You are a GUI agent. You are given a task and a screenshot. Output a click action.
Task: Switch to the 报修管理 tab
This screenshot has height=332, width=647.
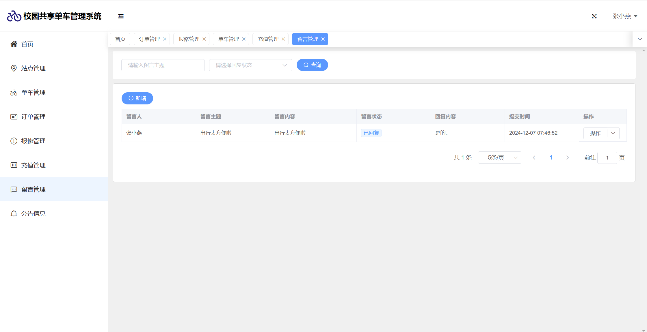tap(189, 39)
